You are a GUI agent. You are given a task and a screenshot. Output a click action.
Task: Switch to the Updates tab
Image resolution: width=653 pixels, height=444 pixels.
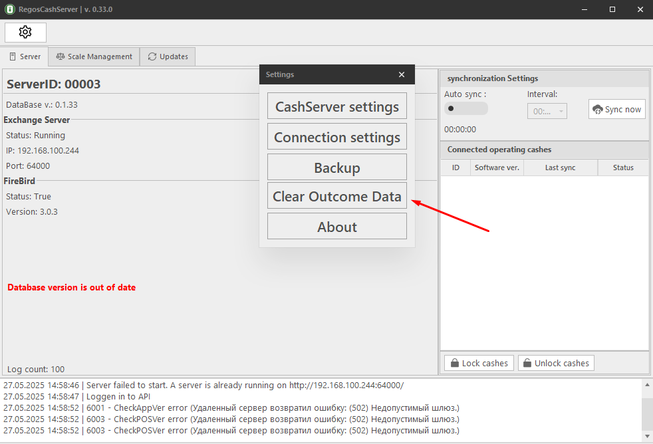168,56
